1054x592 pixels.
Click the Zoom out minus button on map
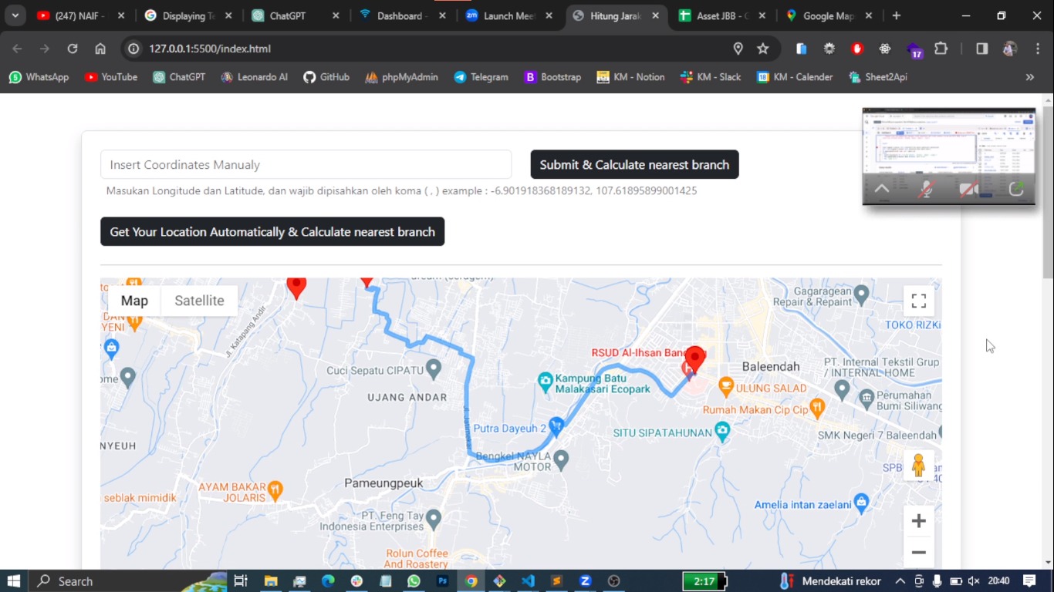(x=918, y=553)
